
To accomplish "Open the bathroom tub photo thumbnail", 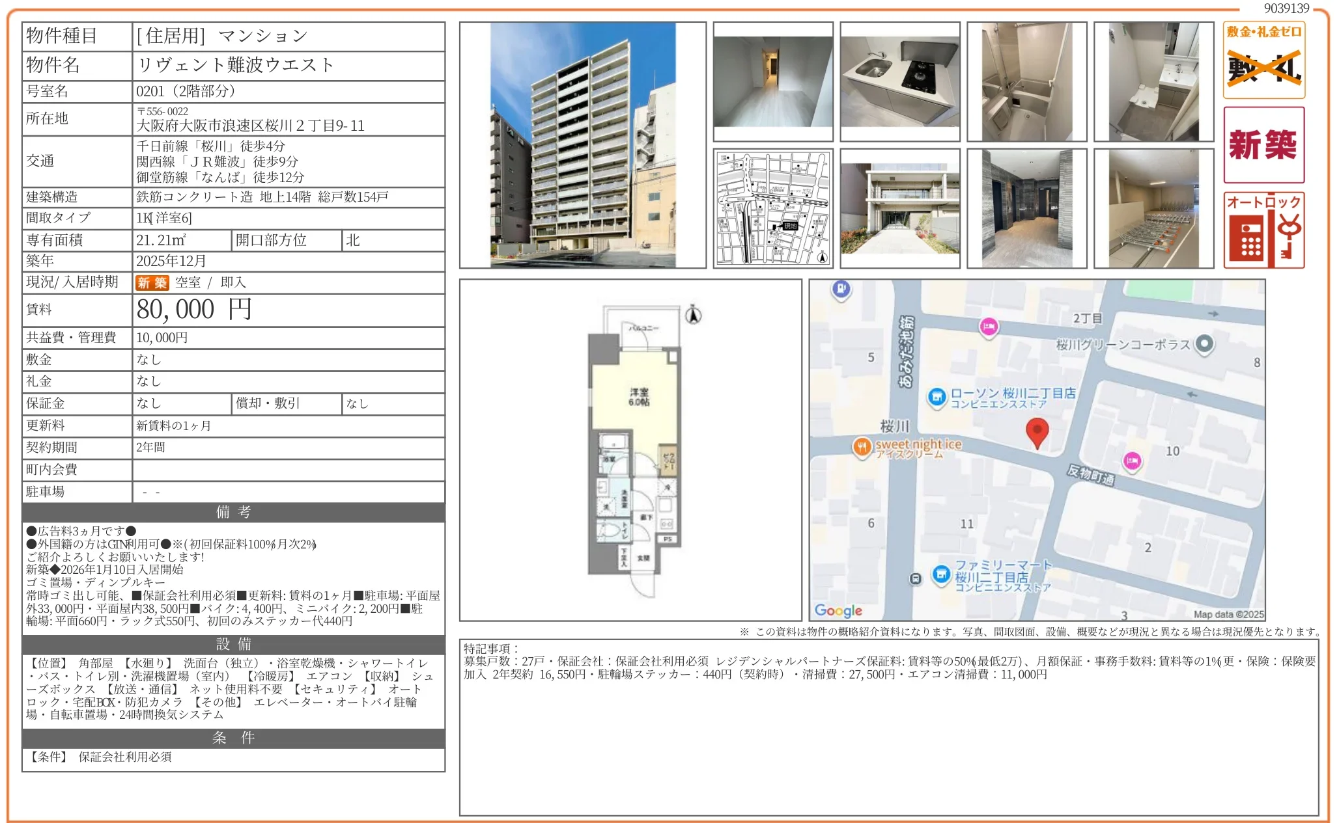I will [x=1026, y=81].
